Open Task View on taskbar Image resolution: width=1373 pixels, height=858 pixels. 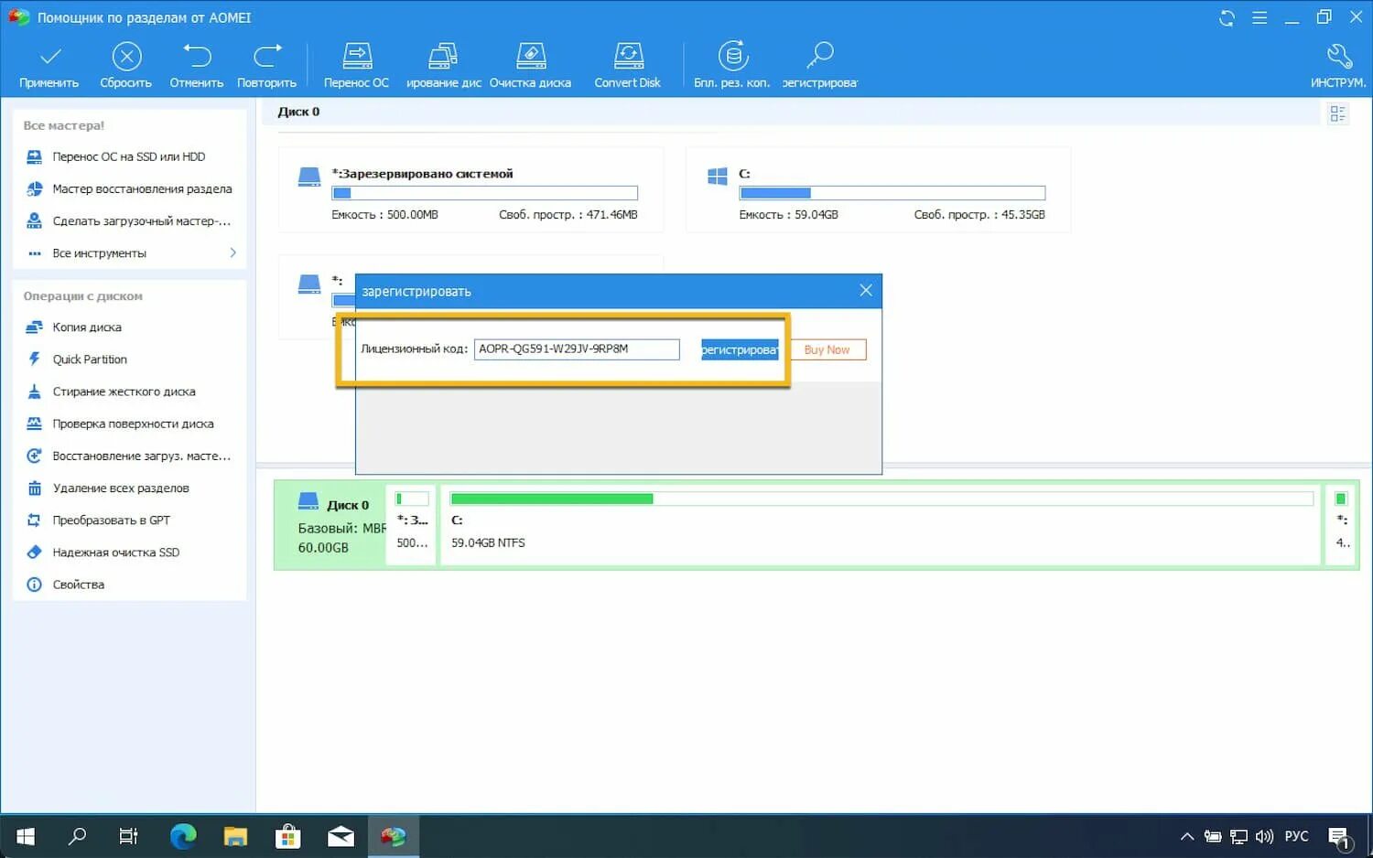coord(129,836)
